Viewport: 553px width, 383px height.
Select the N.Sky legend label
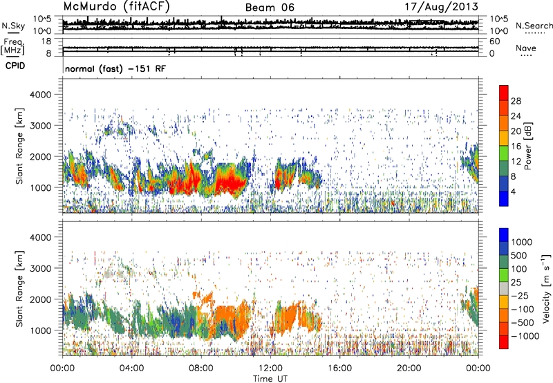point(13,26)
